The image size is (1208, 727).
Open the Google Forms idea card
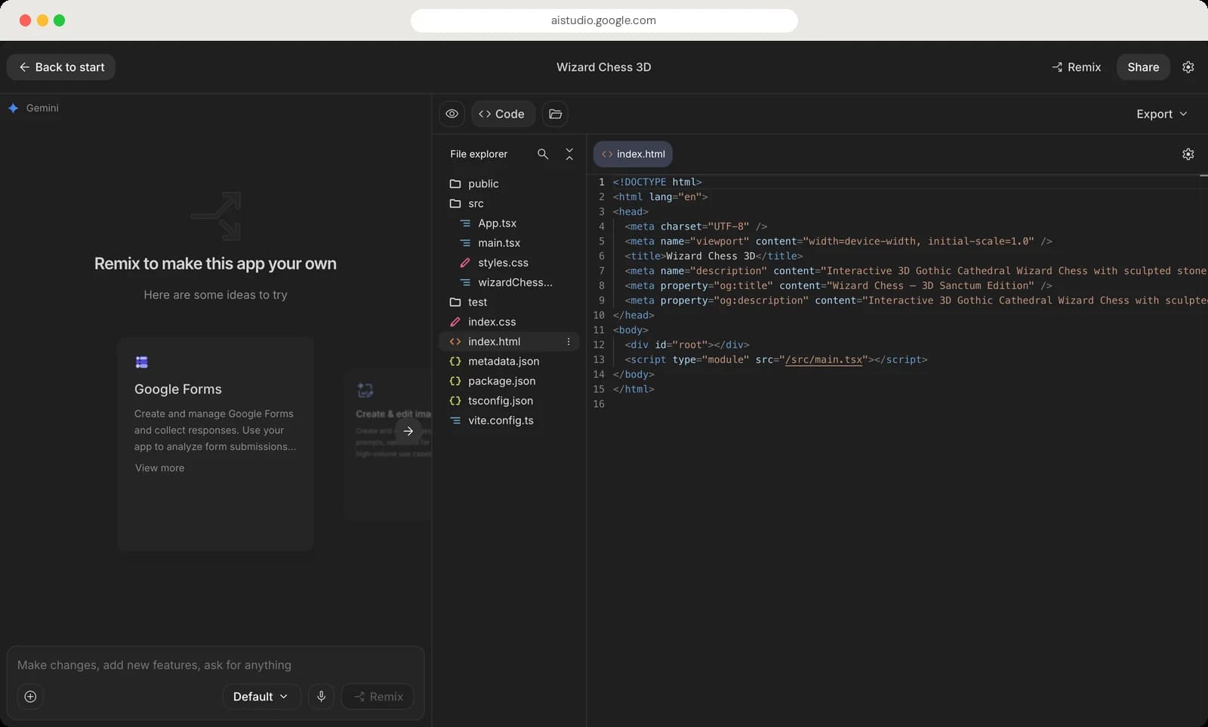[215, 444]
